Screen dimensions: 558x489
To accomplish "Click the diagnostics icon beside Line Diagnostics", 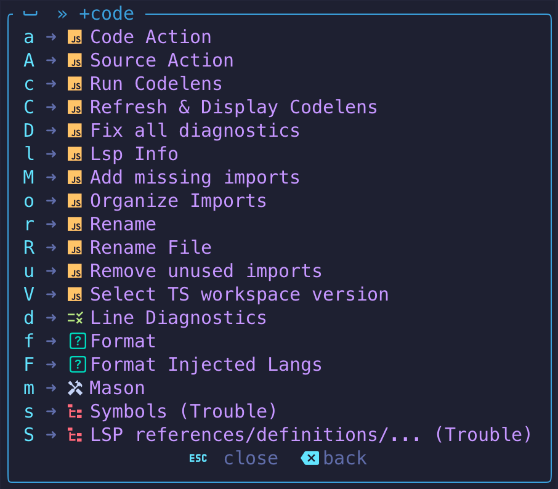I will (75, 318).
